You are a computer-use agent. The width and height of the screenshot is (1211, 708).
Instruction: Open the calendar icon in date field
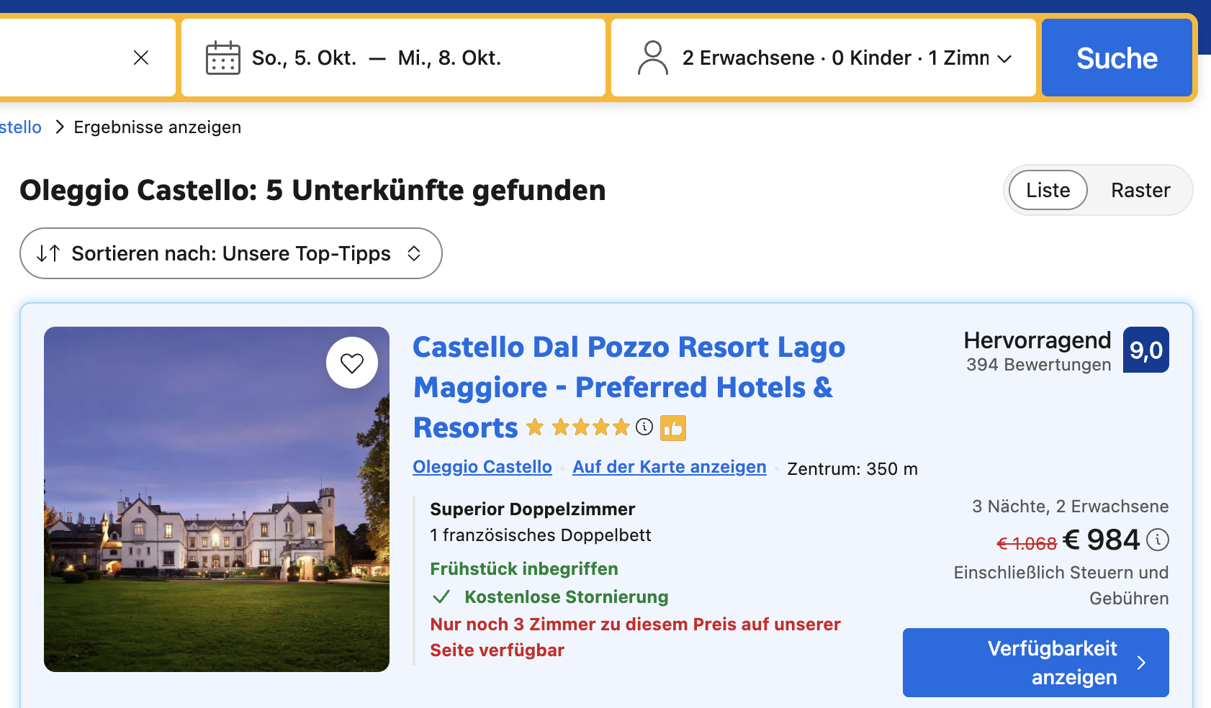click(223, 58)
